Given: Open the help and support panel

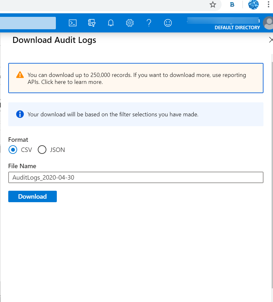Looking at the screenshot, I should (x=149, y=23).
